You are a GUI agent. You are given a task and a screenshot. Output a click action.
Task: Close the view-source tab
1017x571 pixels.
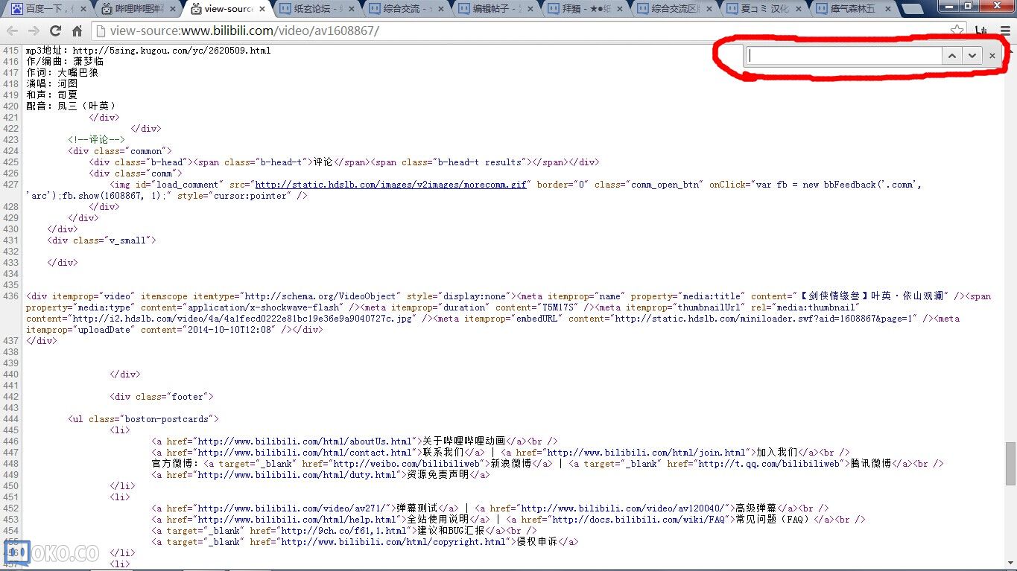[x=262, y=10]
